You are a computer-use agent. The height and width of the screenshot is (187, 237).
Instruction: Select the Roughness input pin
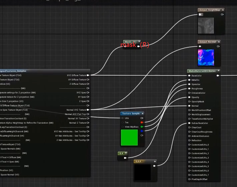pyautogui.click(x=189, y=89)
